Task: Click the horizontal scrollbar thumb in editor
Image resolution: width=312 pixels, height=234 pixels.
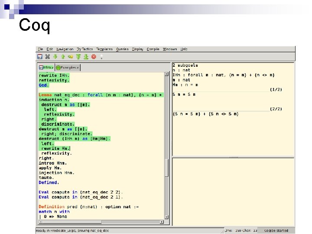Action: 72,222
